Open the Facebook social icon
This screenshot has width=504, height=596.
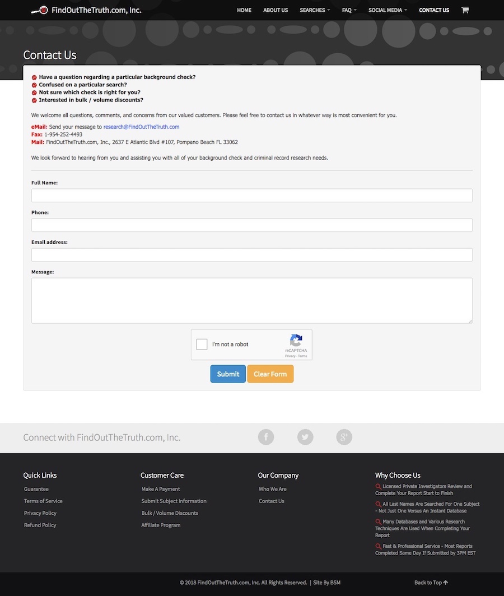click(x=266, y=437)
